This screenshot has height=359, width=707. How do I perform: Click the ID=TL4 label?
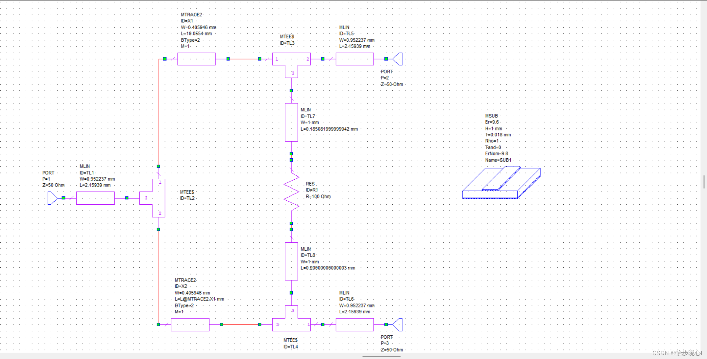pos(291,347)
